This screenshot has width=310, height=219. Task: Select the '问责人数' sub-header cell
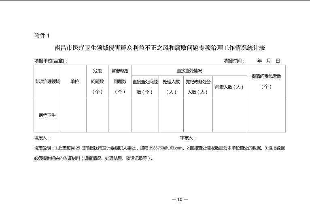pyautogui.click(x=229, y=87)
